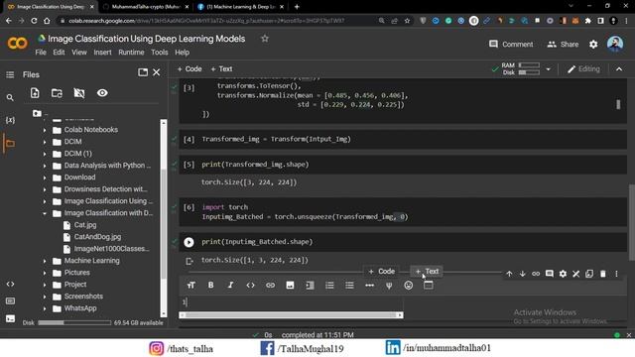Add a code cell from top toolbar
The image size is (635, 357).
(x=190, y=68)
